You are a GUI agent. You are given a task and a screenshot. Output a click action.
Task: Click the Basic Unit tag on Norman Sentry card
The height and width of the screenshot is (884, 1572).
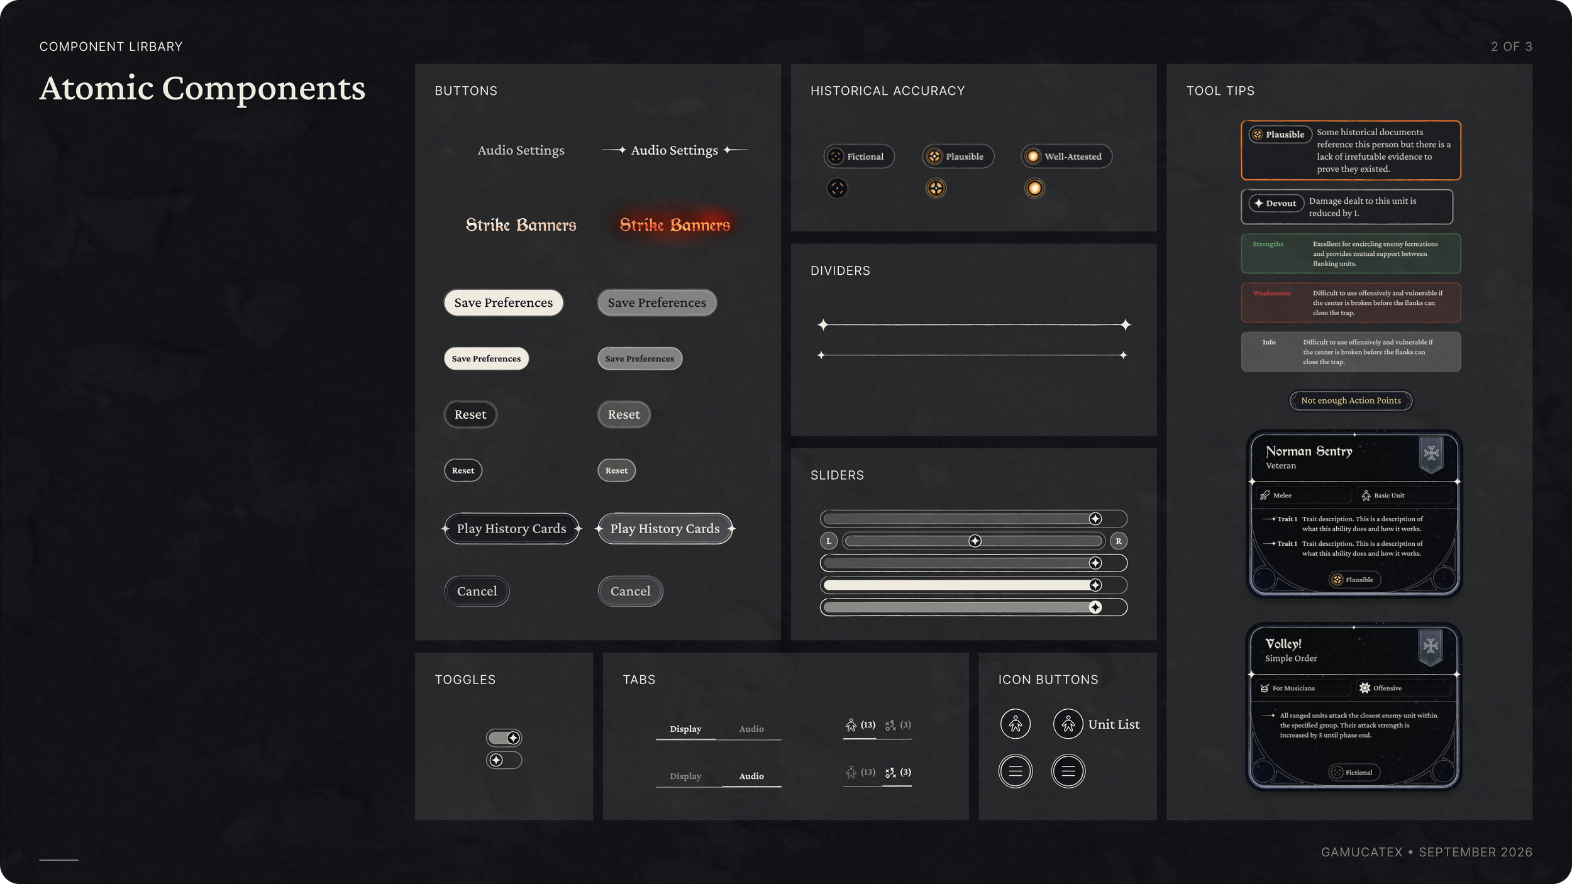1405,495
